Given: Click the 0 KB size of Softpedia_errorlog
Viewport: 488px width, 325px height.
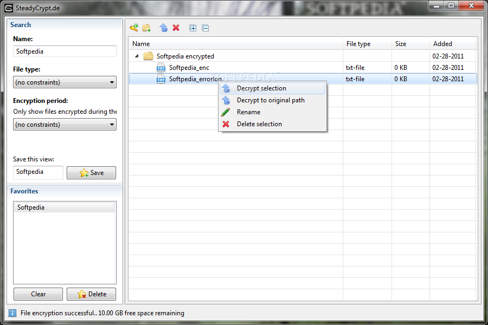Looking at the screenshot, I should click(401, 79).
